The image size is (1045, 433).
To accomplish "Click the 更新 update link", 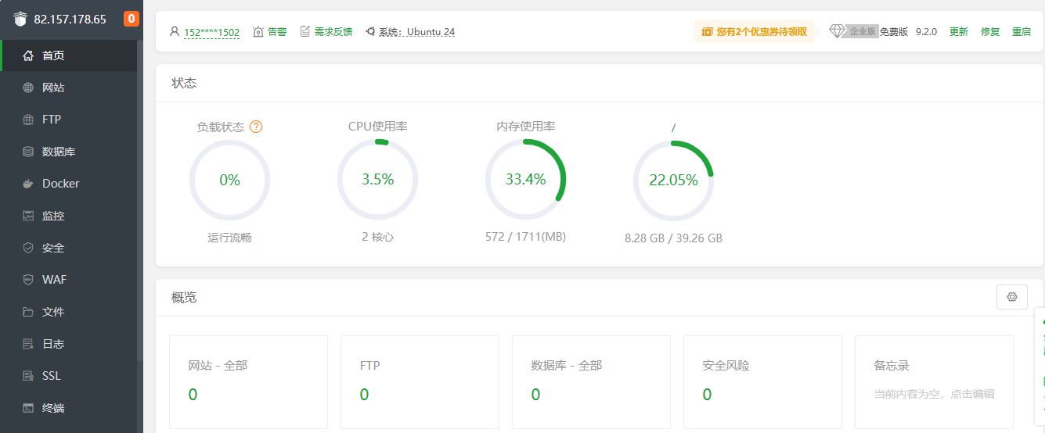I will (x=958, y=32).
